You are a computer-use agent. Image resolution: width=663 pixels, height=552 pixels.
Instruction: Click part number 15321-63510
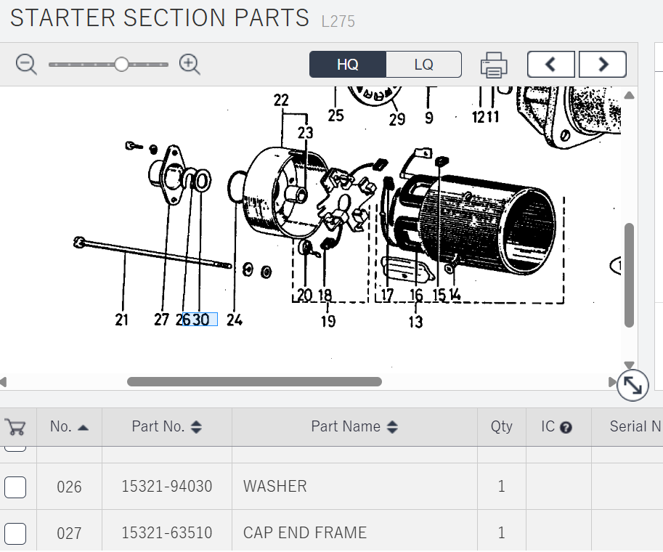[166, 533]
